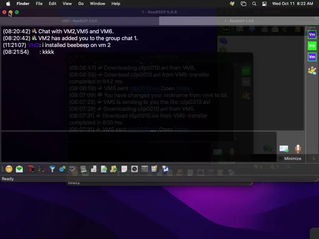Open the font color pen tool
Image resolution: width=319 pixels, height=239 pixels.
42,169
